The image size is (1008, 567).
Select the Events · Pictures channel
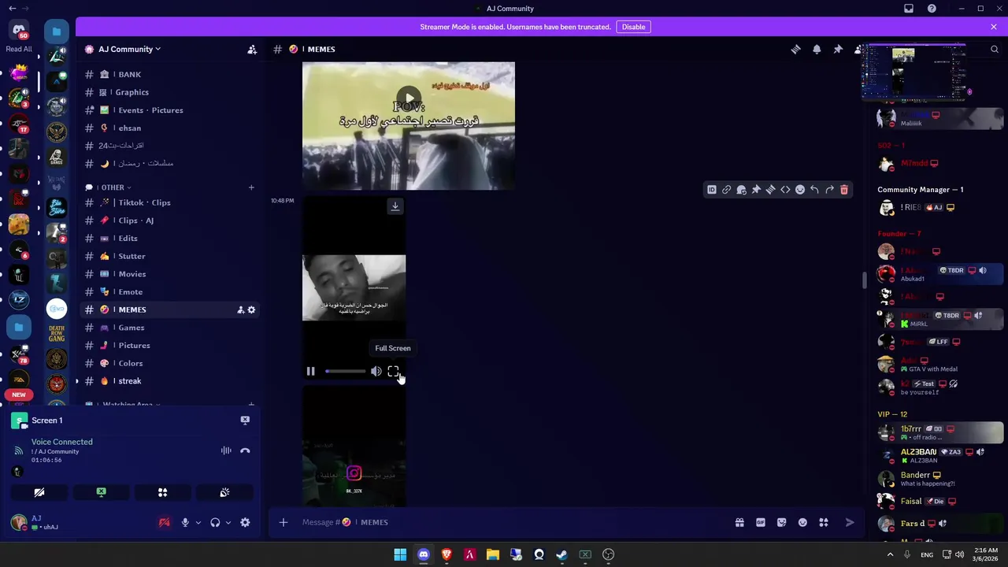(x=169, y=110)
